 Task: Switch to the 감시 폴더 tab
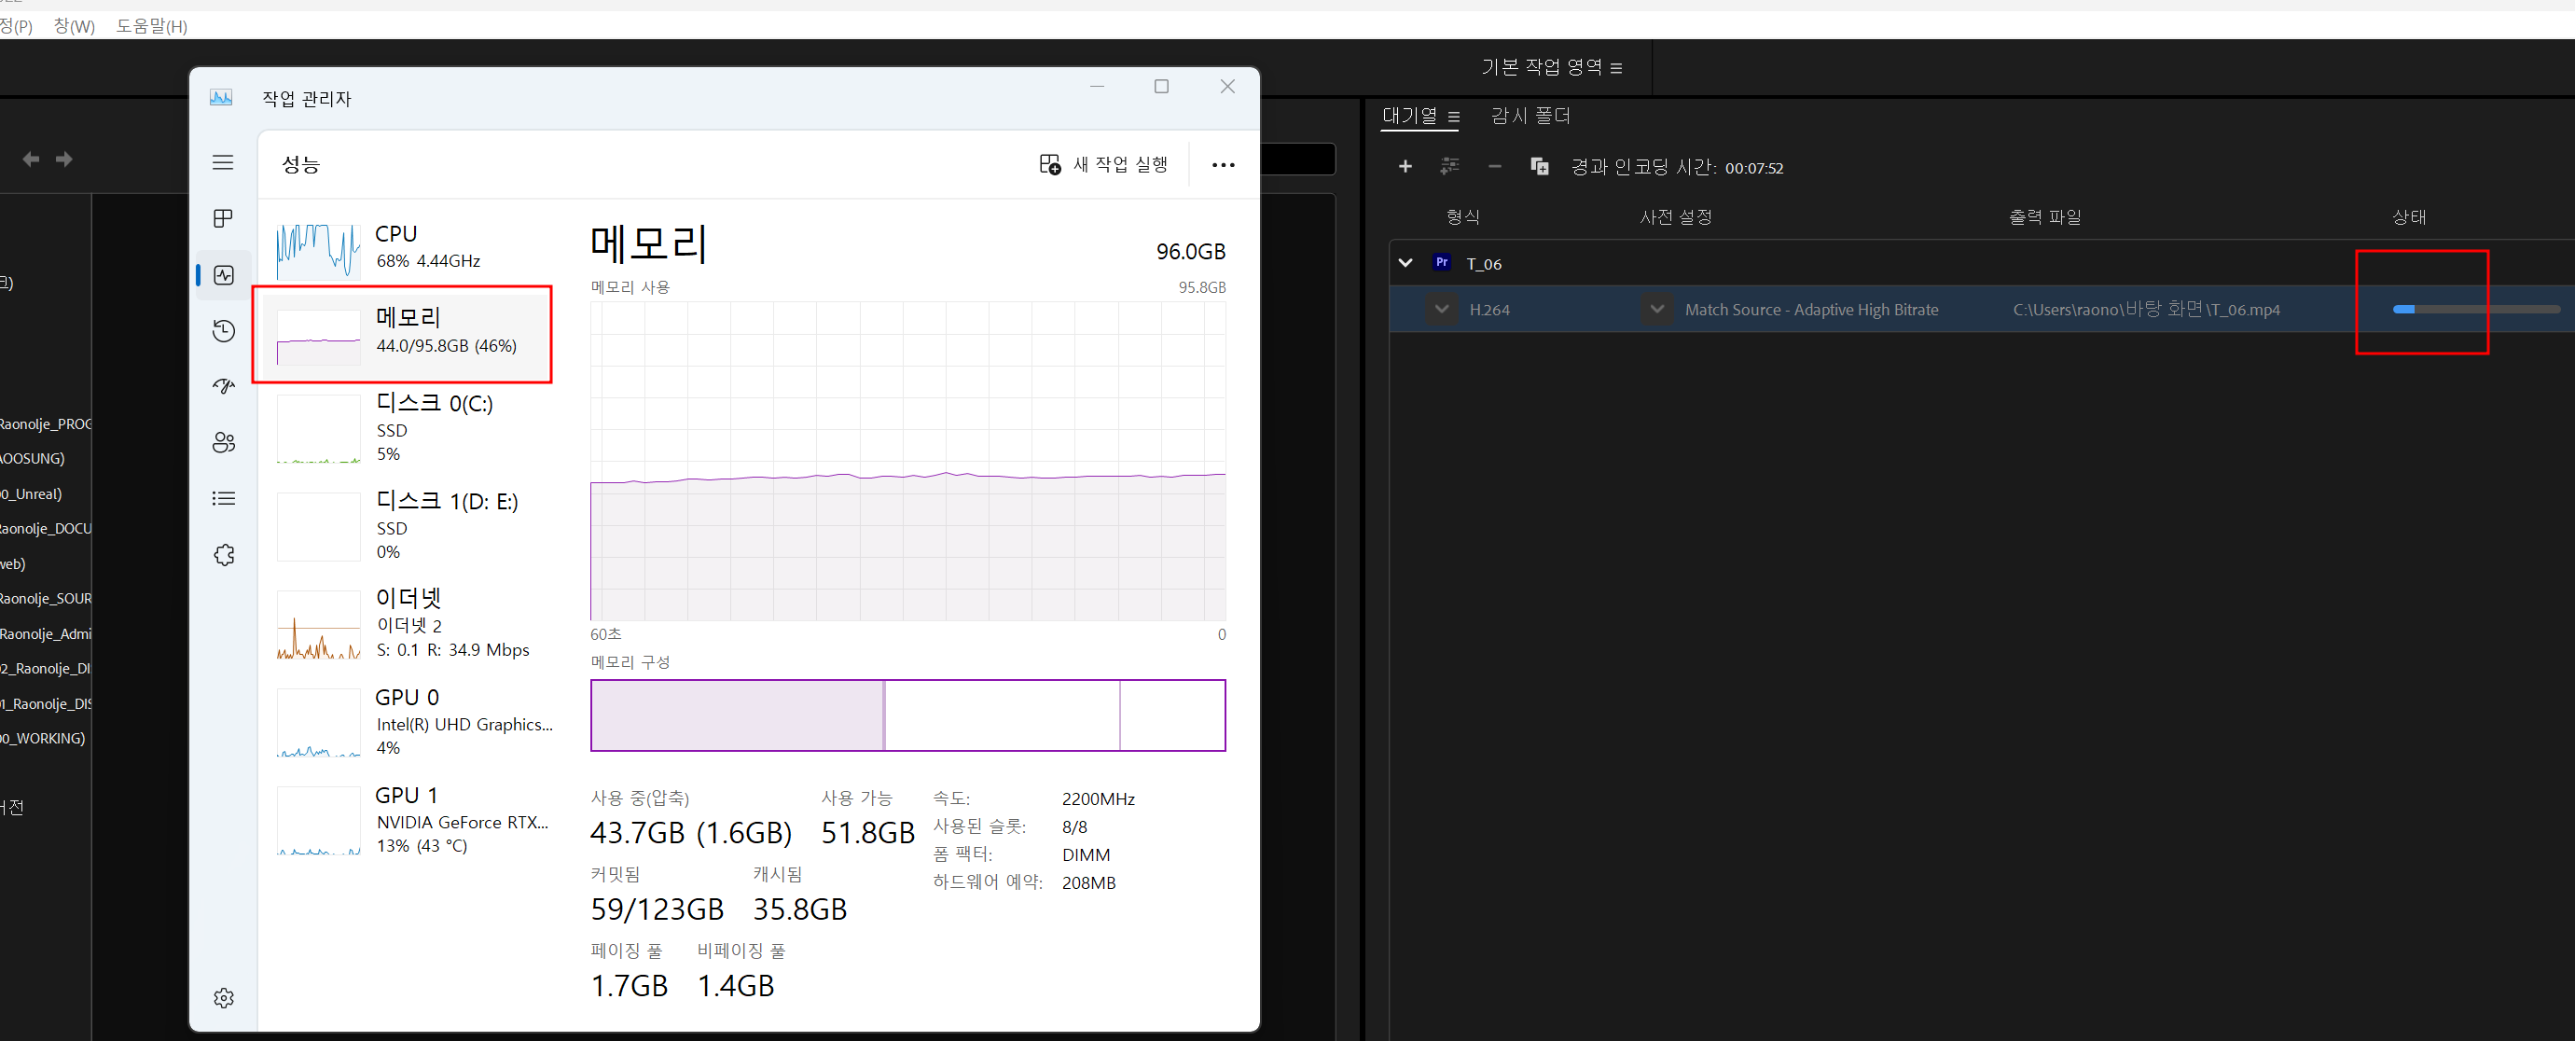[1530, 116]
